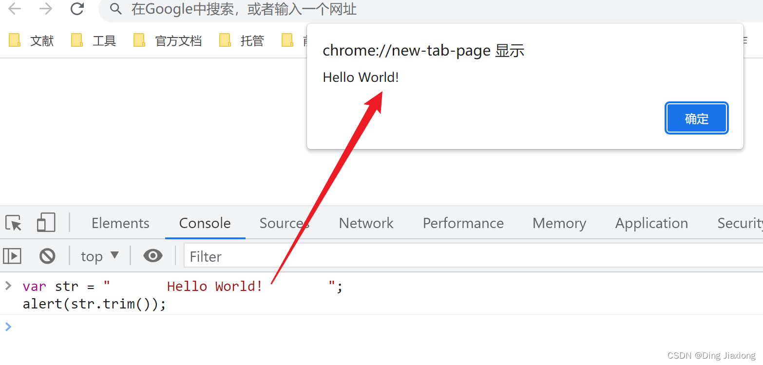The height and width of the screenshot is (365, 763).
Task: Select the inspect element picker icon
Action: pos(14,223)
